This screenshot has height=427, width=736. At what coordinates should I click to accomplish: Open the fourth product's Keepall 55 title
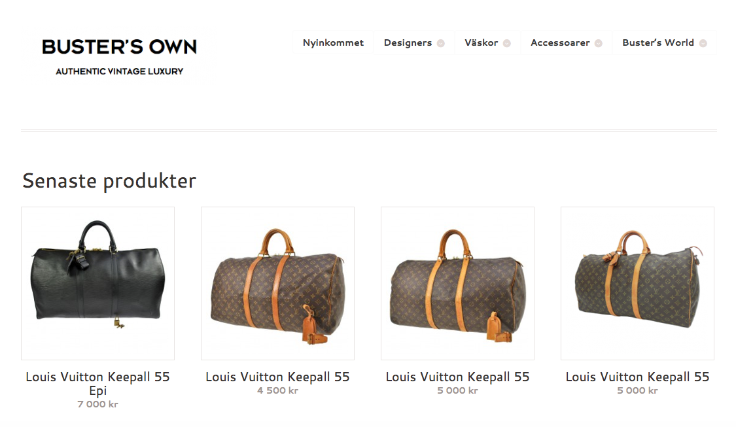637,377
